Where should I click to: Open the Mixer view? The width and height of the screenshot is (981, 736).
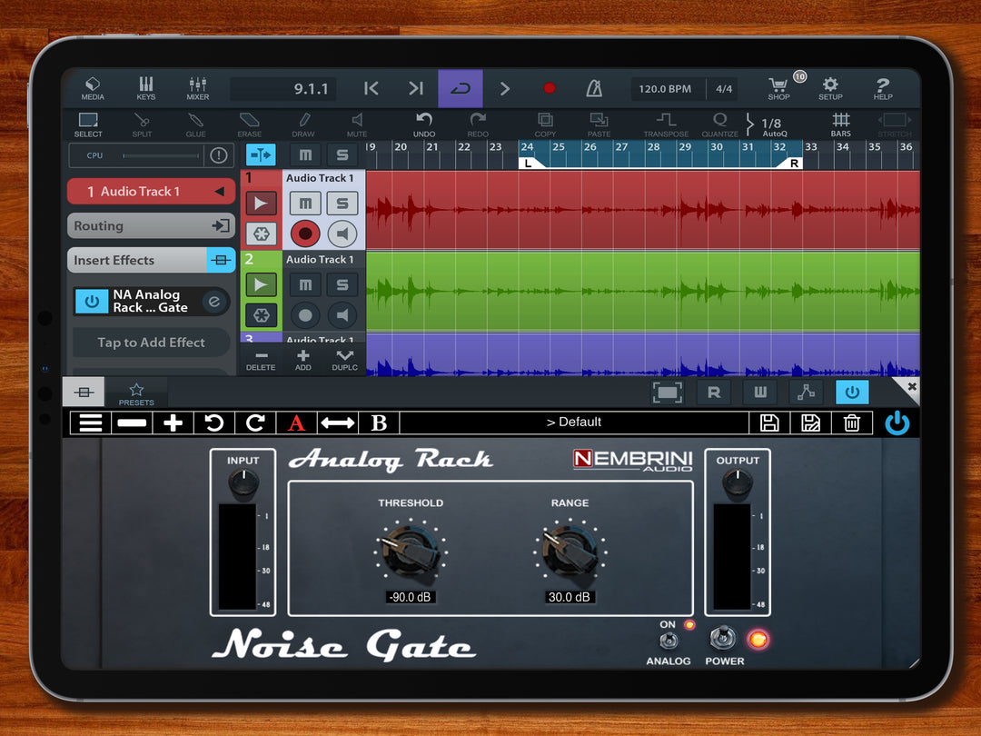198,88
